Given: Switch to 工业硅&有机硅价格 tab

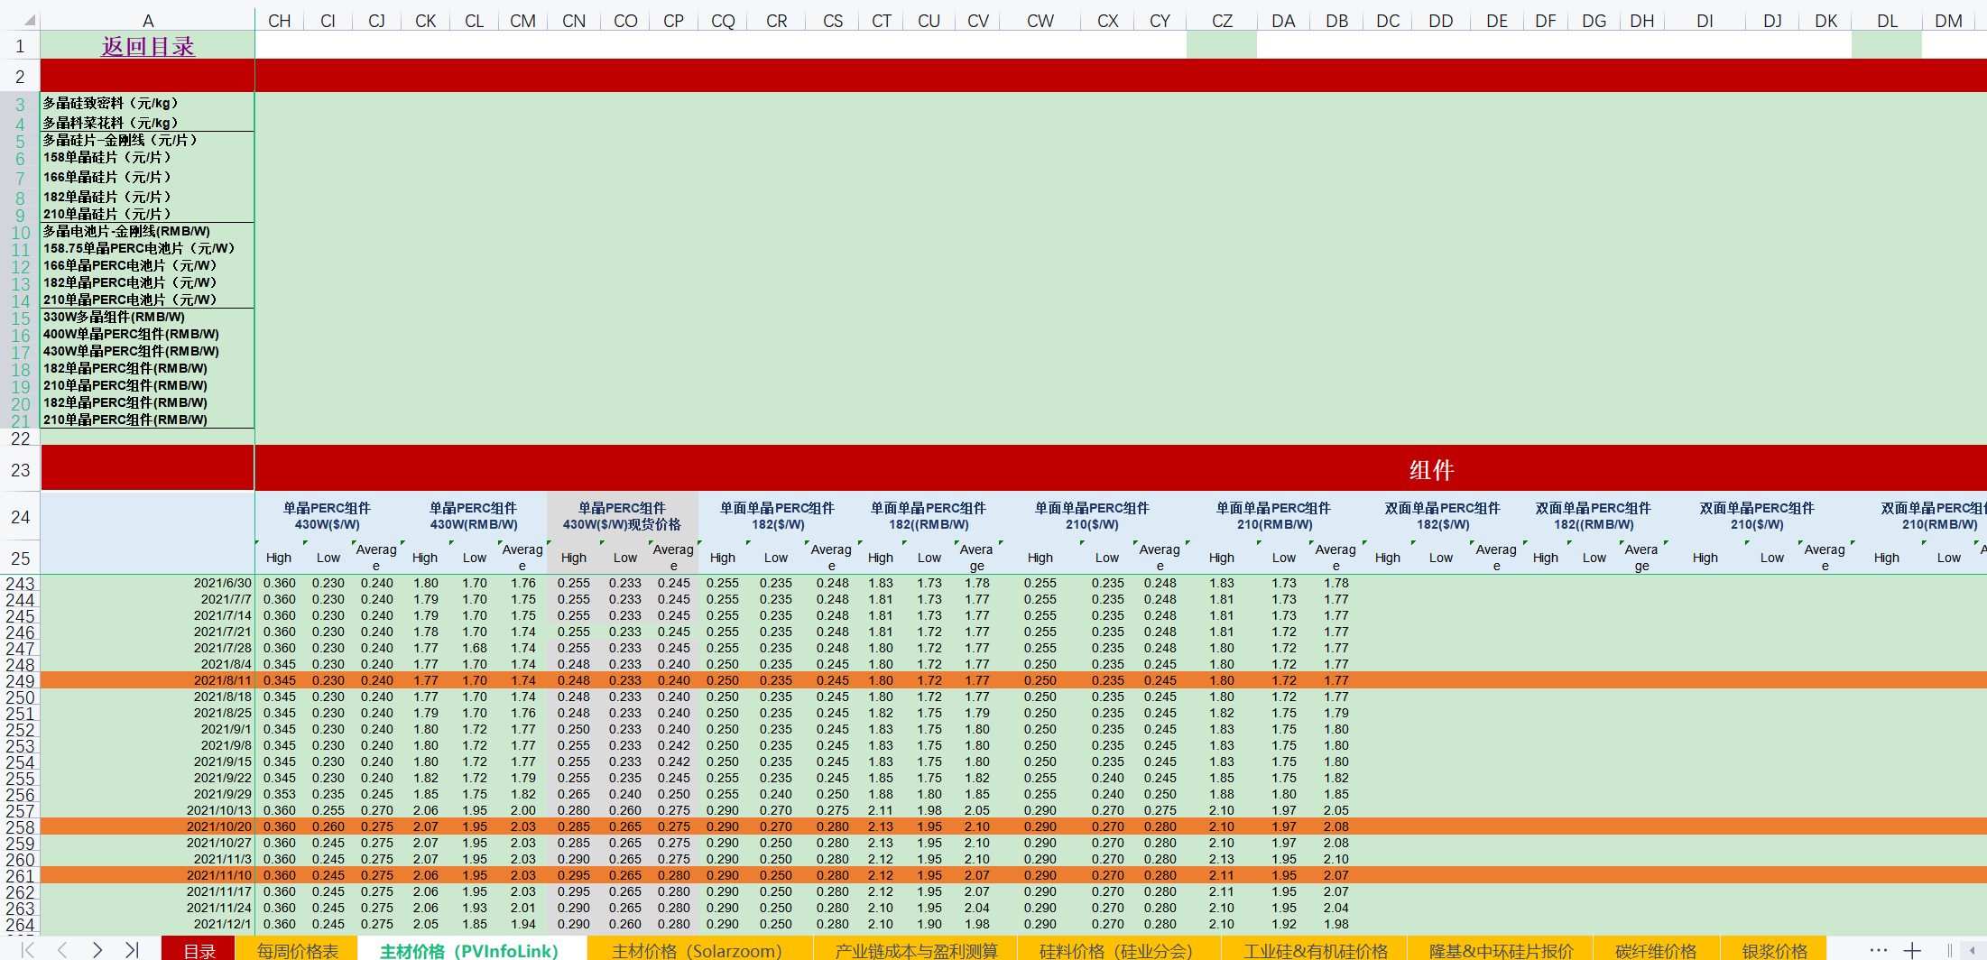Looking at the screenshot, I should 1316,950.
